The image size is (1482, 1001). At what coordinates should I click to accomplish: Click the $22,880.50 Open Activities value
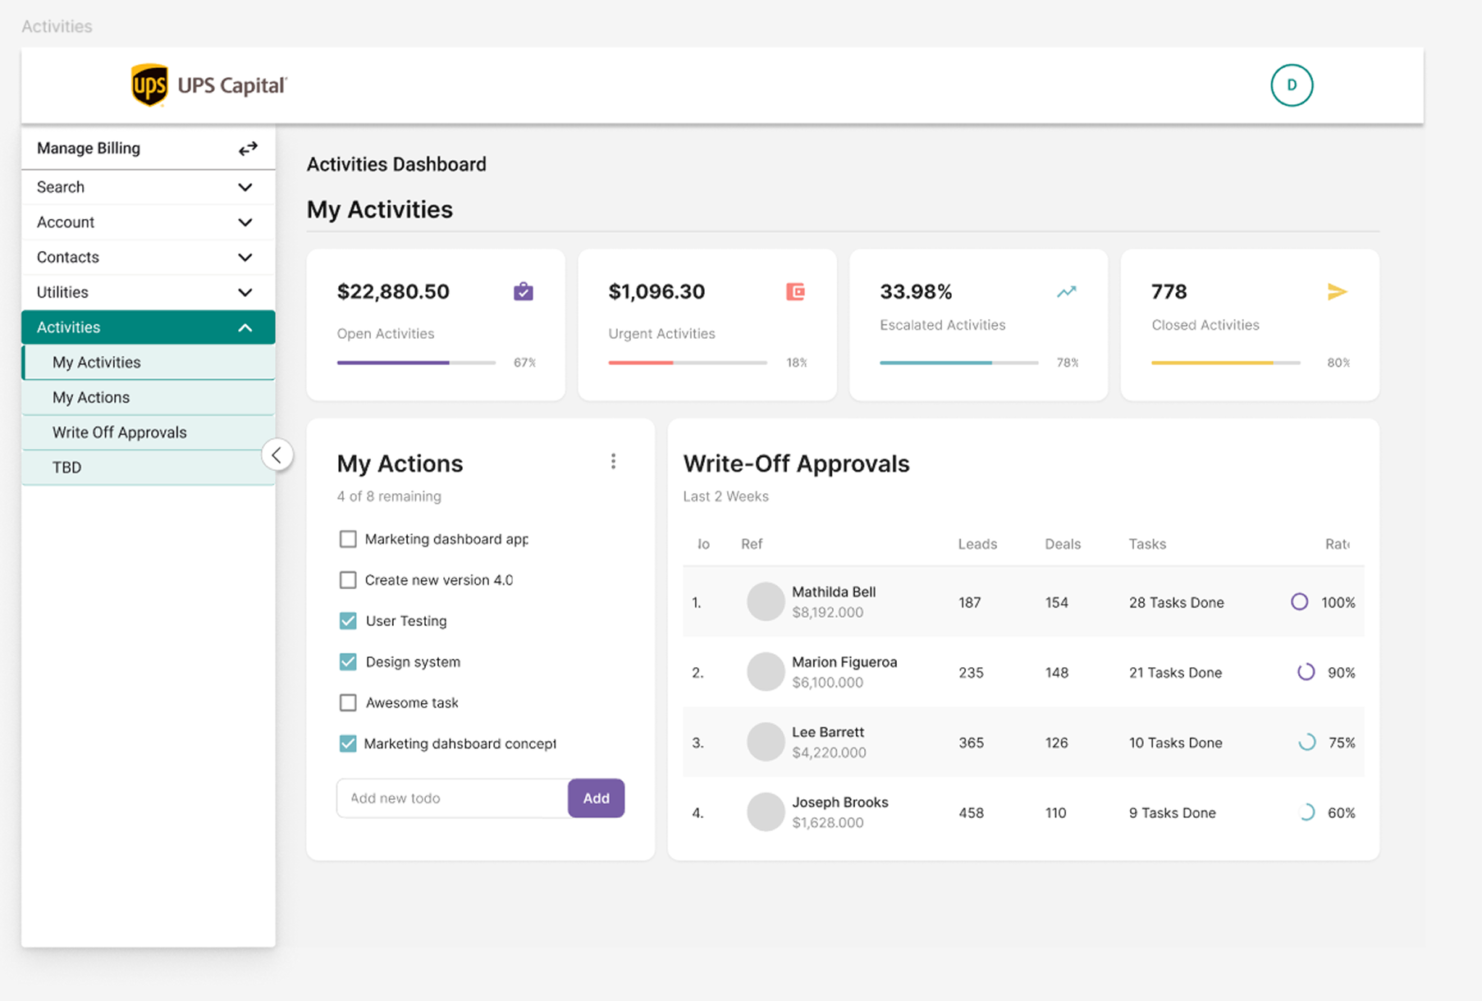[x=393, y=292]
